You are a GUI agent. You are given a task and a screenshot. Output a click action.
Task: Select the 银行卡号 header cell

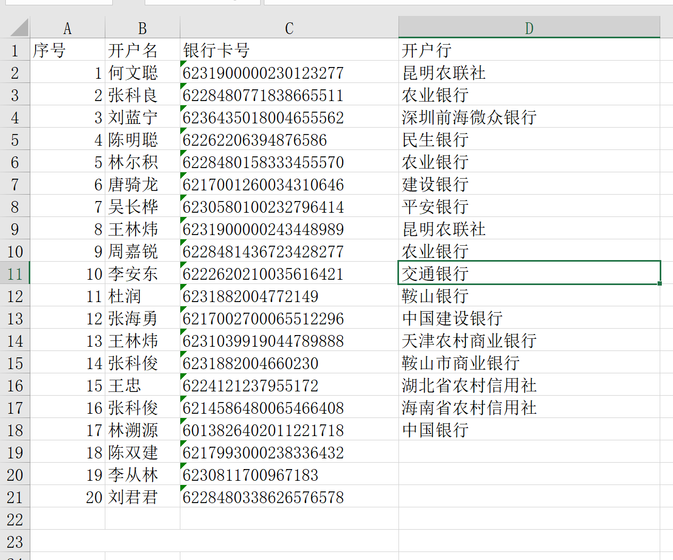pyautogui.click(x=289, y=51)
